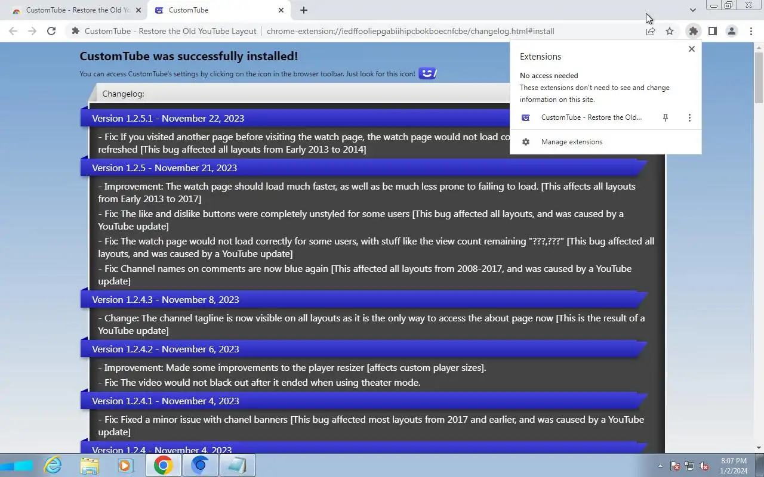Close the active CustomTube tab
Viewport: 764px width, 477px height.
tap(281, 10)
